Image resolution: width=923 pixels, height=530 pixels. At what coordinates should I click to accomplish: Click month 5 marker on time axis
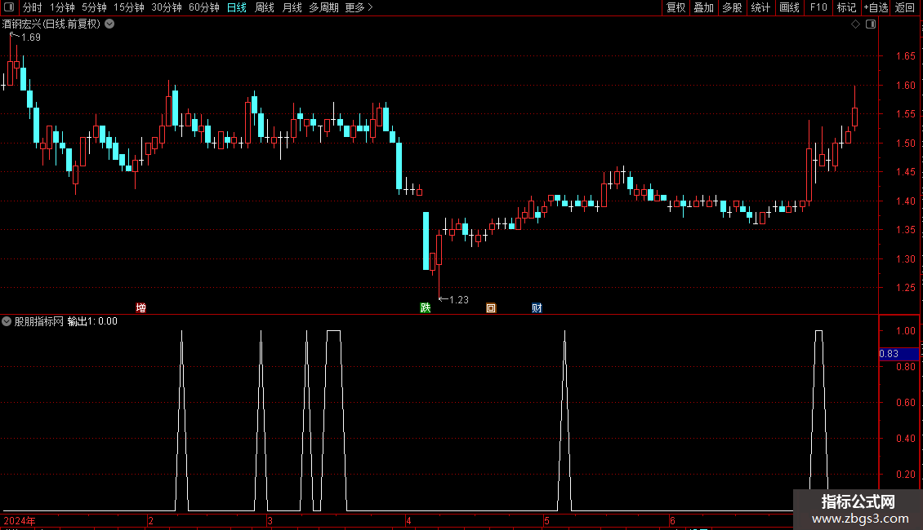point(546,521)
